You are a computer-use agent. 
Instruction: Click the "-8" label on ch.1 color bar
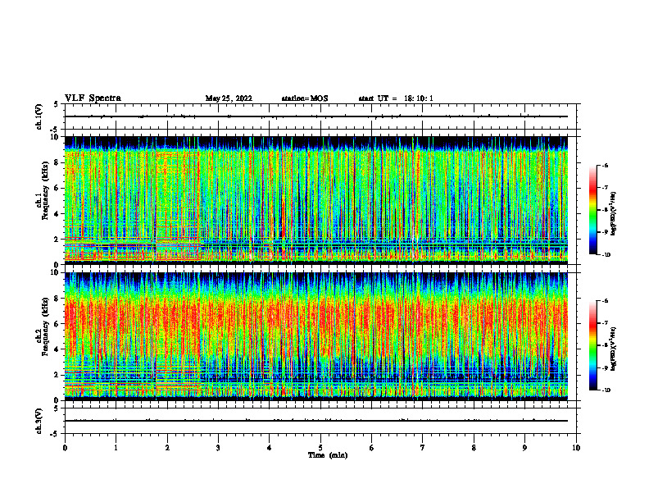click(606, 210)
